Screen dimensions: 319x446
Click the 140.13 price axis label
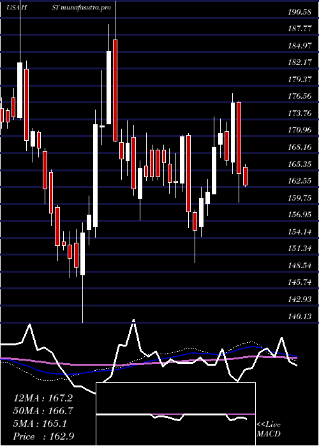(299, 316)
